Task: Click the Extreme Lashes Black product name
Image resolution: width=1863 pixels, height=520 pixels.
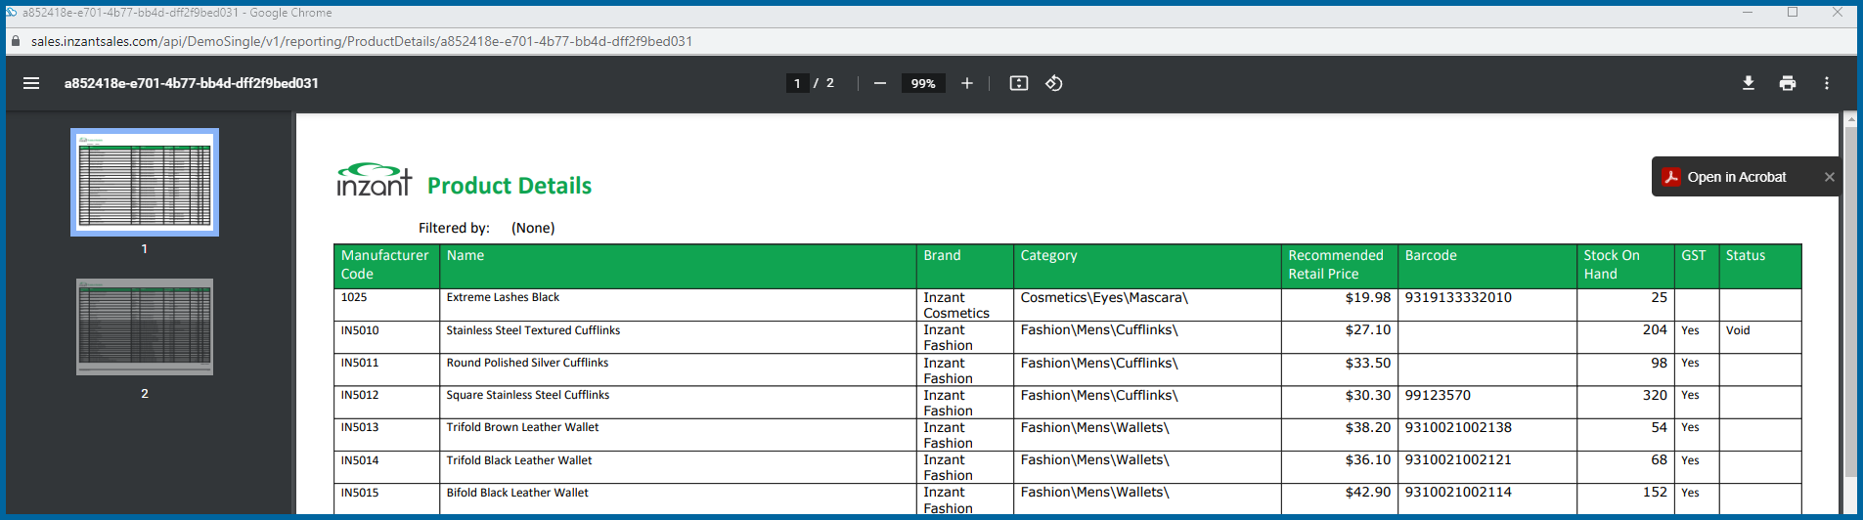Action: click(x=503, y=297)
